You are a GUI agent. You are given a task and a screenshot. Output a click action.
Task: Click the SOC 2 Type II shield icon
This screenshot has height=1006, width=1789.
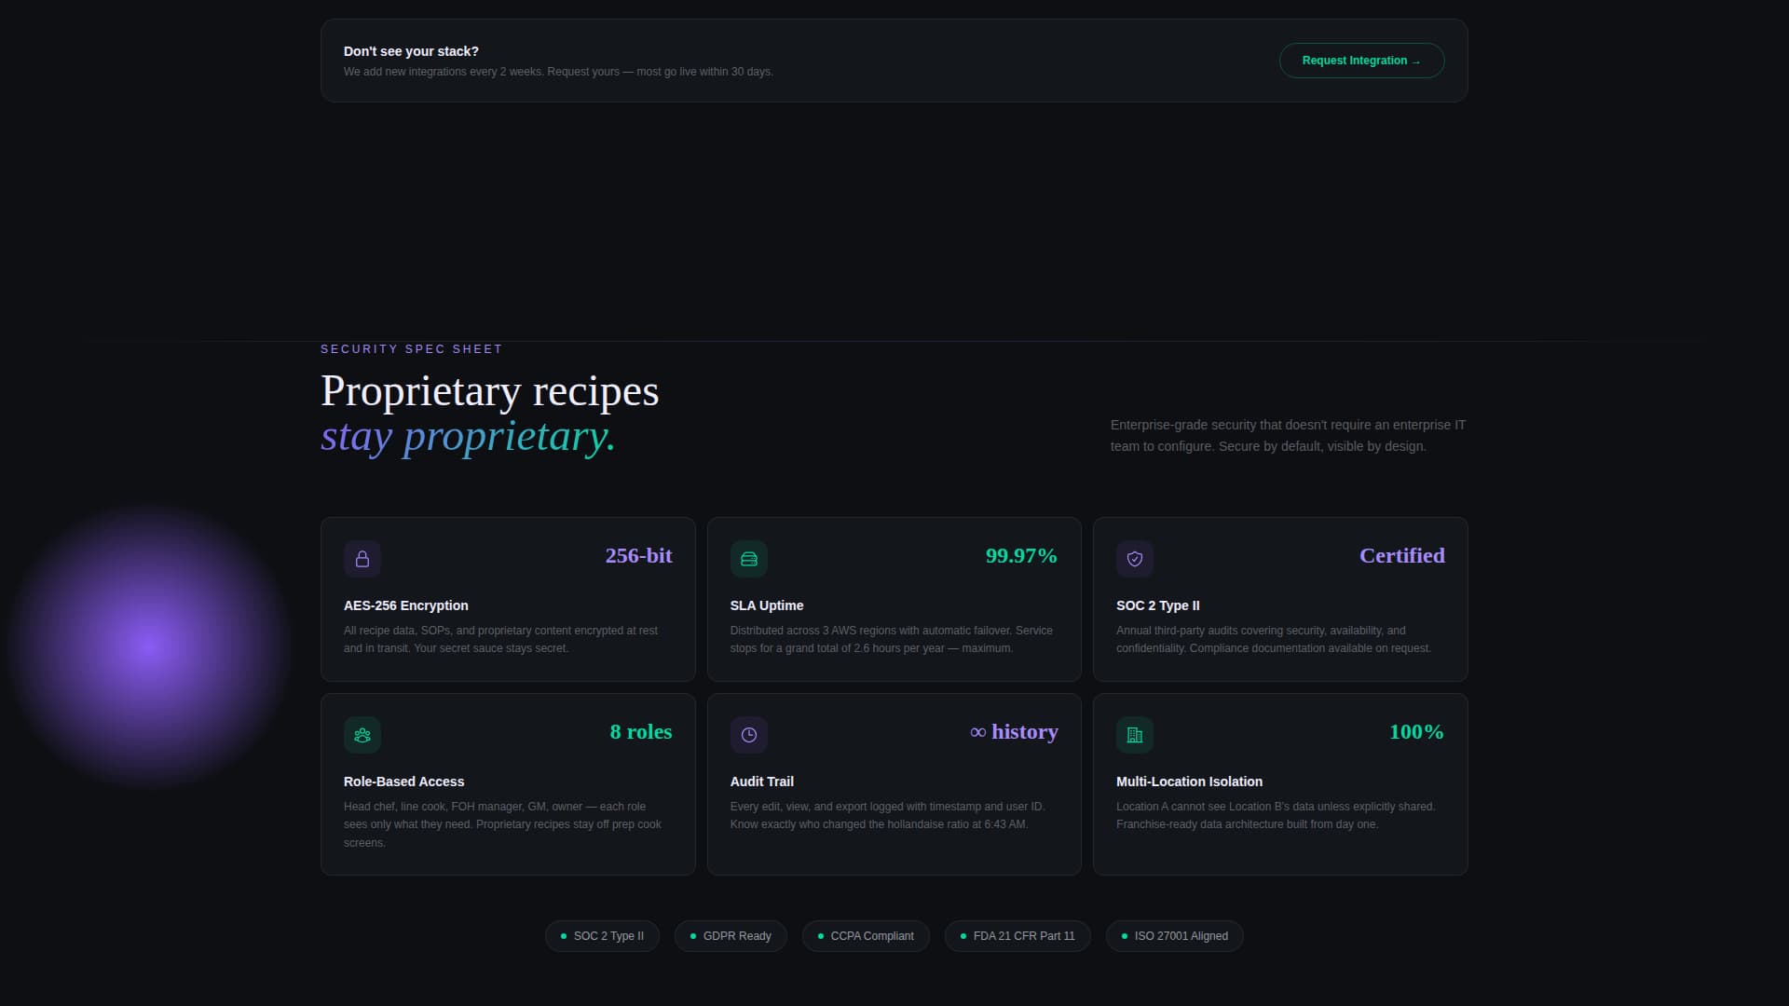click(1135, 559)
